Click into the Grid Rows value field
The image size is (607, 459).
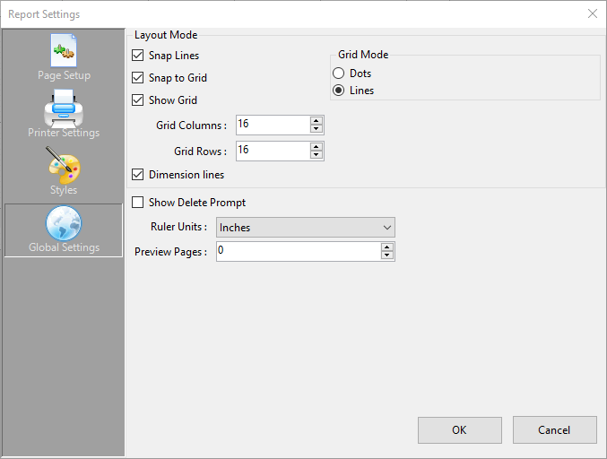click(273, 151)
